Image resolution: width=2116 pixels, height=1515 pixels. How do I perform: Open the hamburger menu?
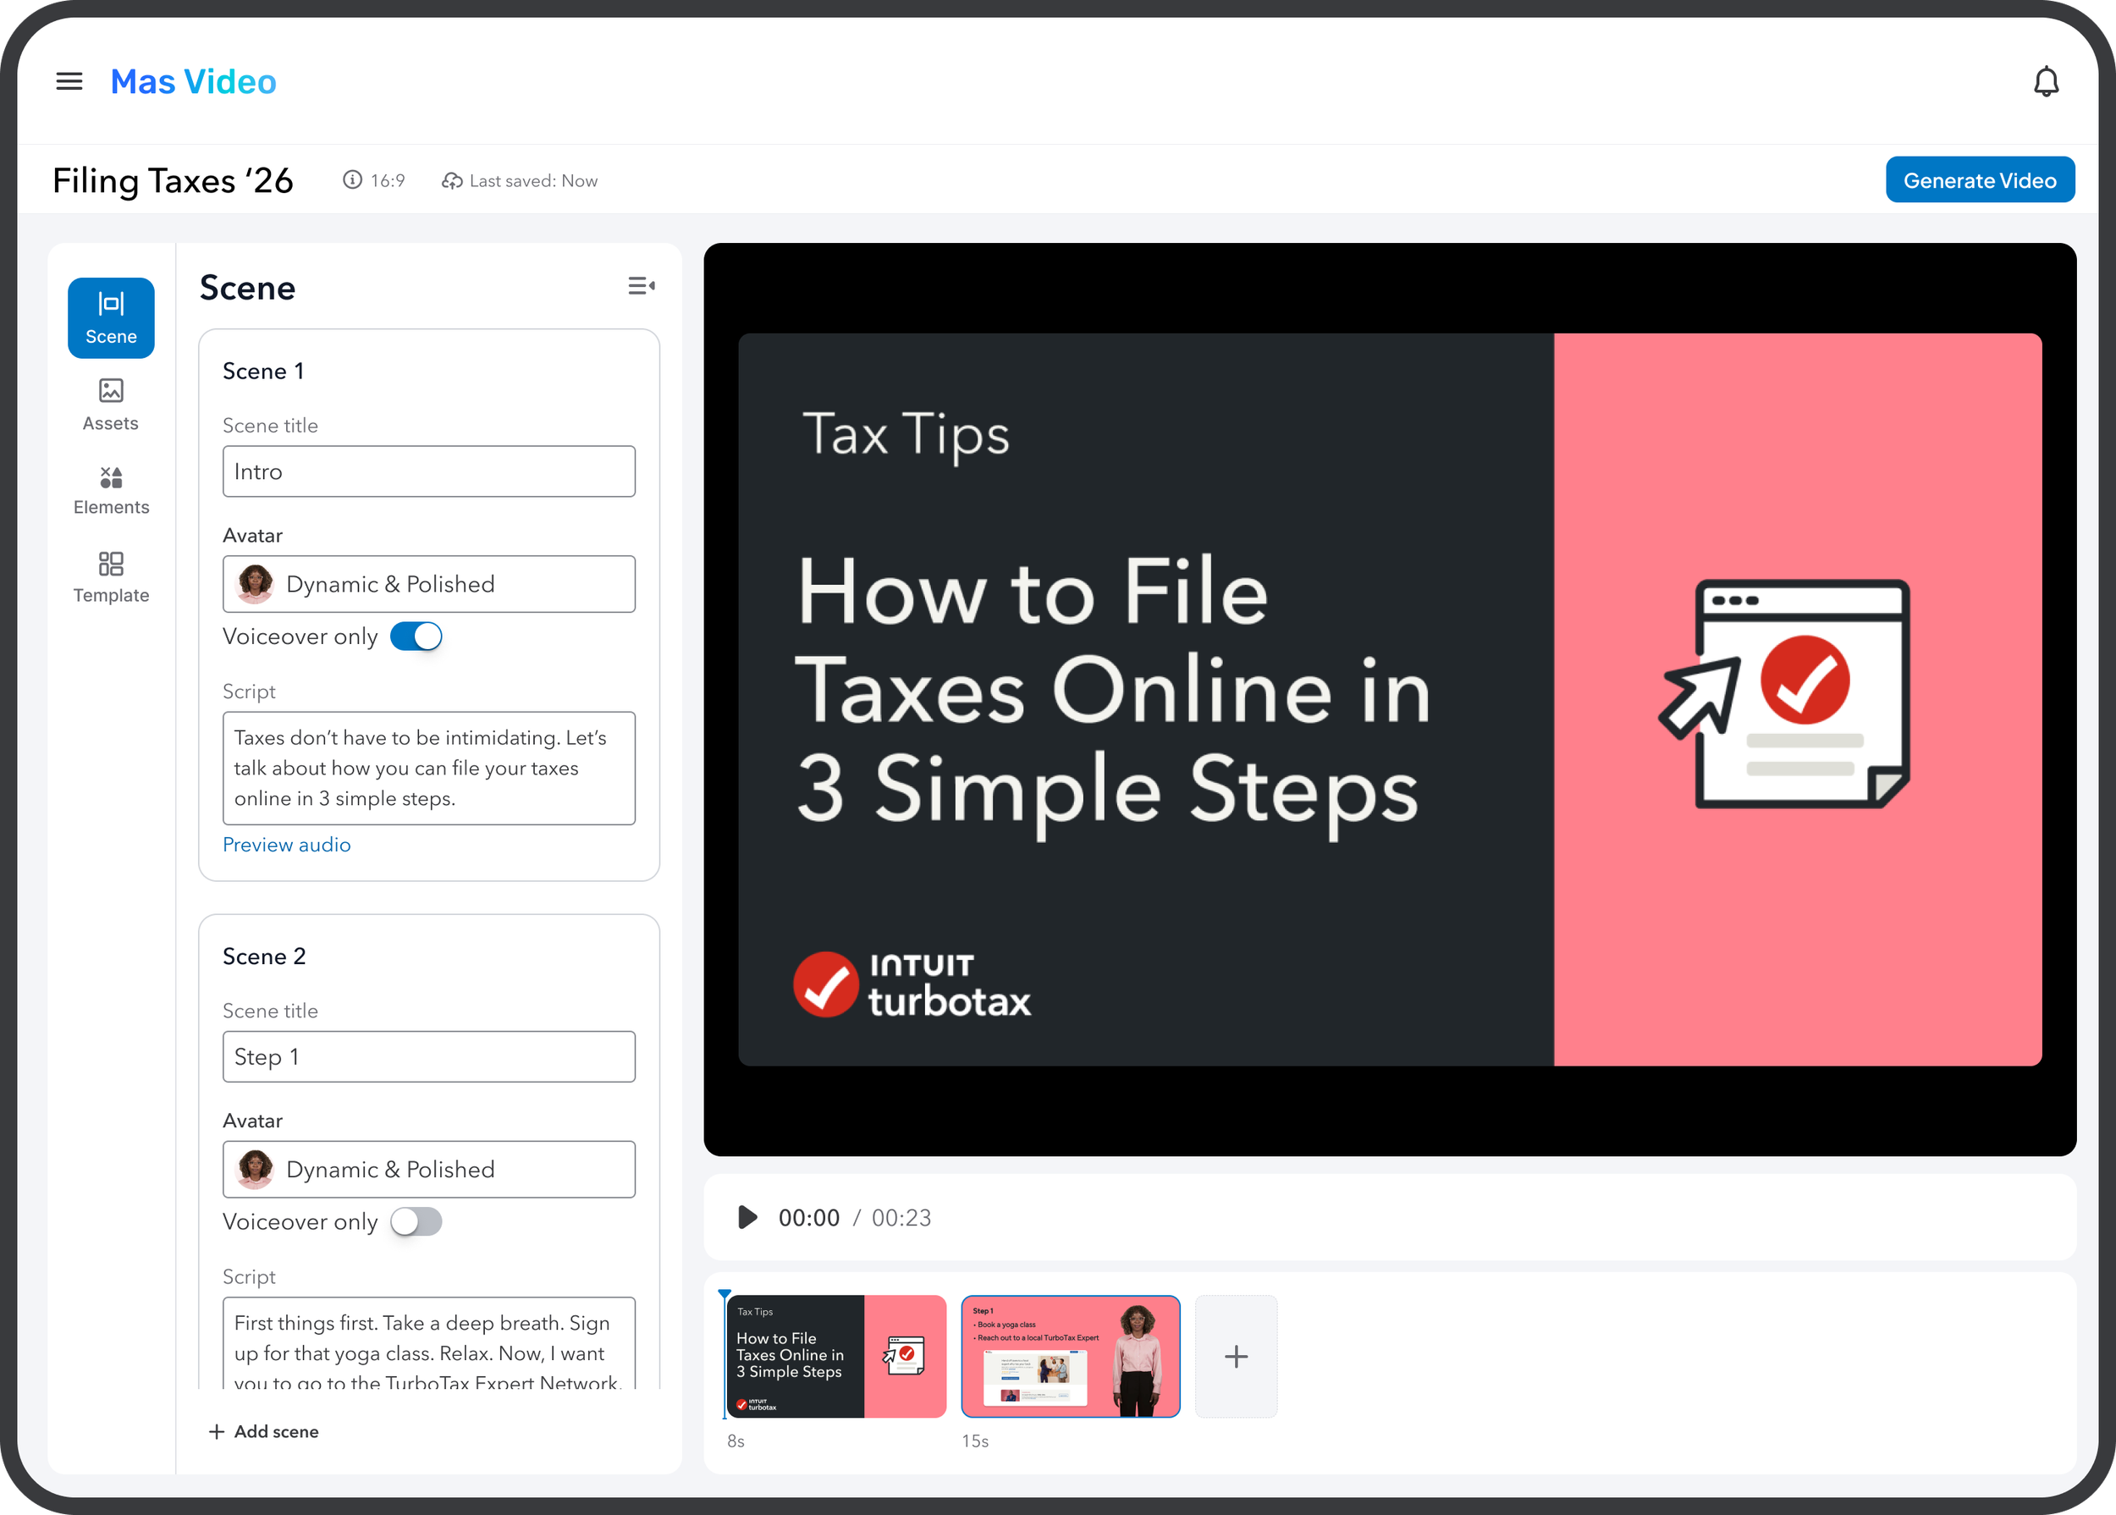pyautogui.click(x=69, y=81)
